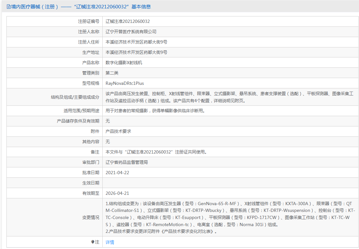Click the 生产地址 address value

(x=136, y=52)
